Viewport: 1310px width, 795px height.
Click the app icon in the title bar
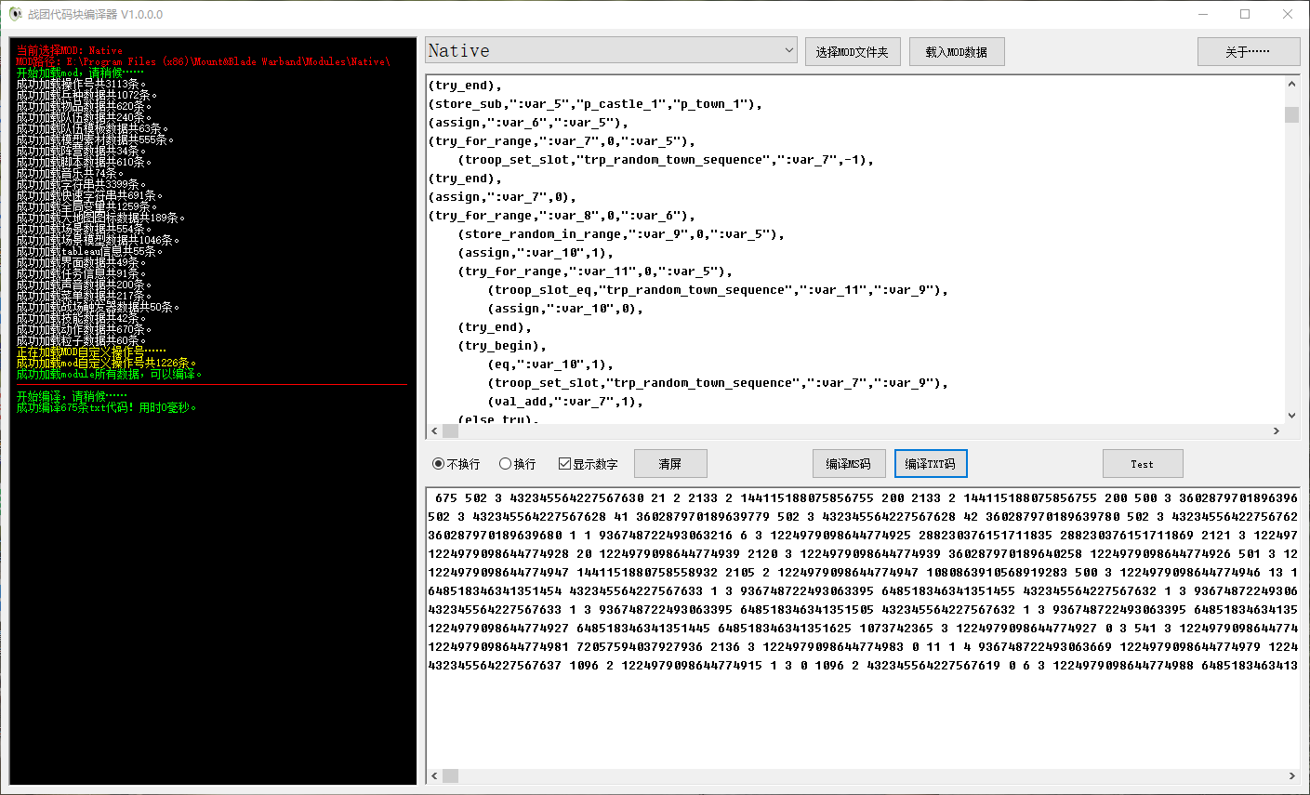coord(15,14)
